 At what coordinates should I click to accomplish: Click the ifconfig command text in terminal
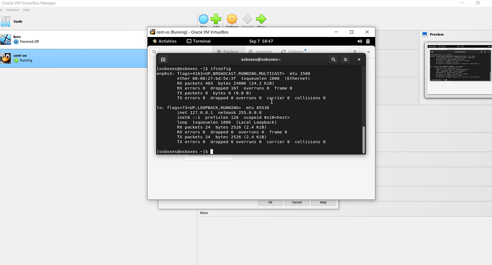click(x=221, y=69)
